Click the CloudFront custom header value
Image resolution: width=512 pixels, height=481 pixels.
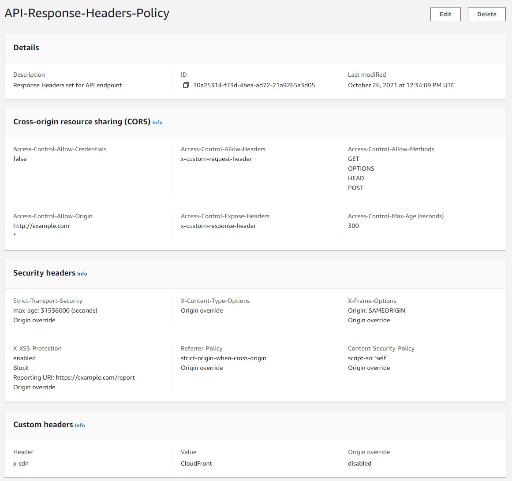[196, 464]
